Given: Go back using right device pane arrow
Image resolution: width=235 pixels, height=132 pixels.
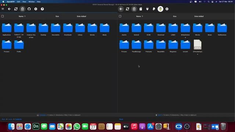Looking at the screenshot, I should click(x=121, y=9).
